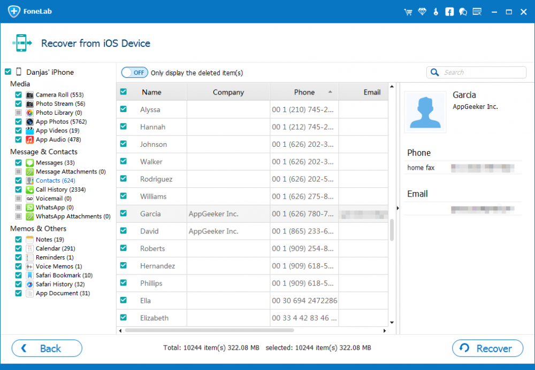Click the Safari History compass icon
The image size is (535, 370).
30,284
